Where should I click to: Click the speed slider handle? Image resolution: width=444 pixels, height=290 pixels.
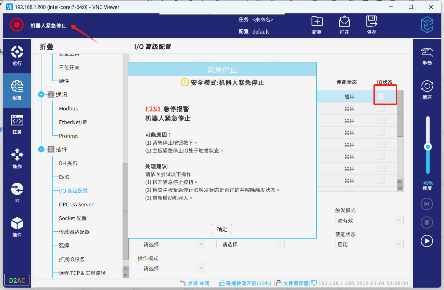pos(428,147)
